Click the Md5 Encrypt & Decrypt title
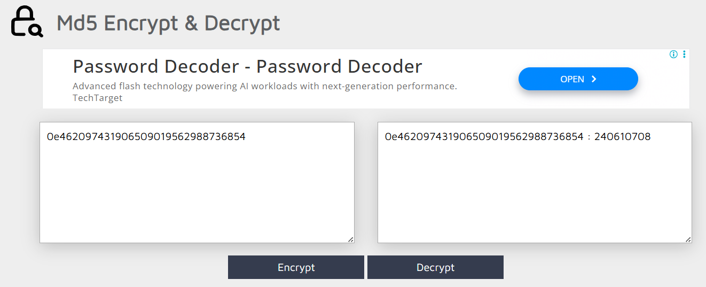This screenshot has width=706, height=287. pyautogui.click(x=168, y=24)
